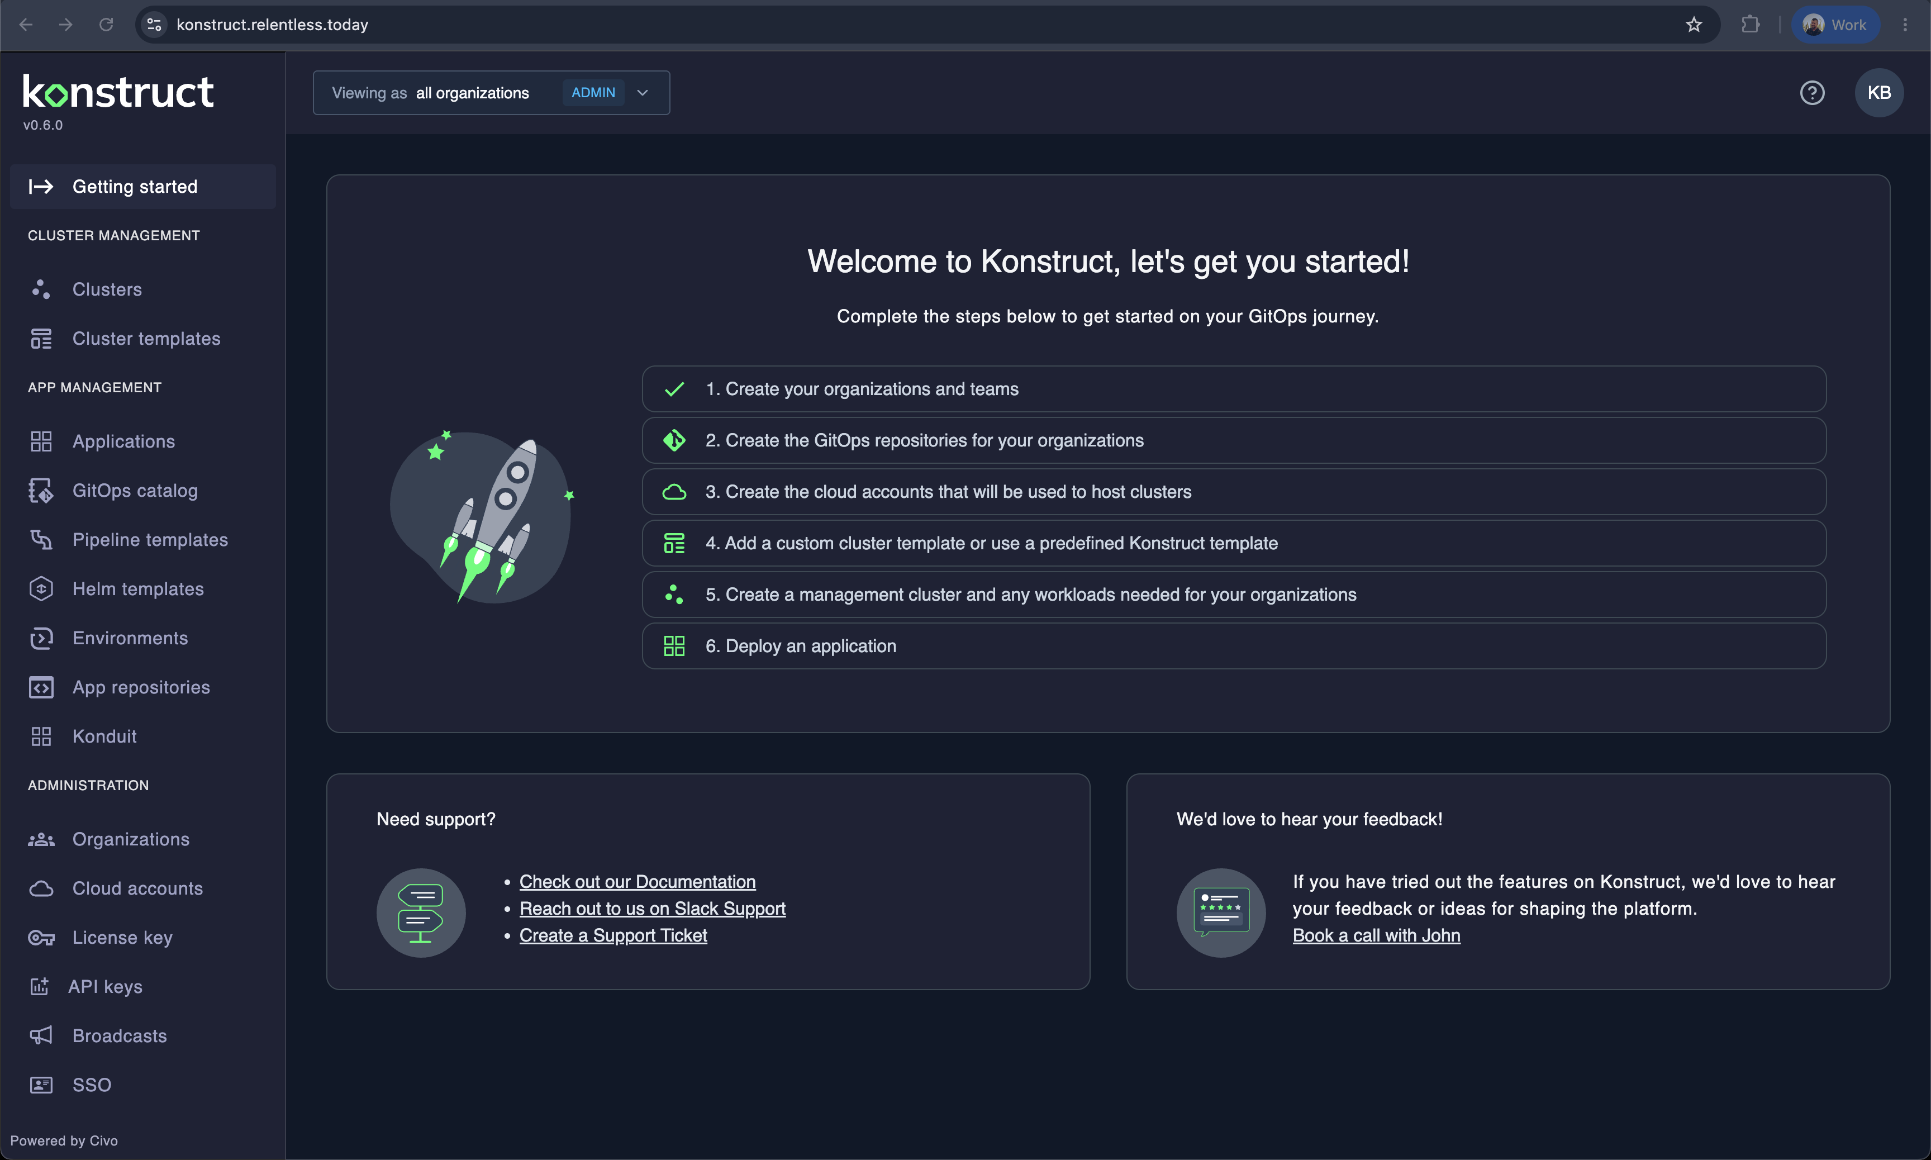Go to Environments

pyautogui.click(x=143, y=639)
